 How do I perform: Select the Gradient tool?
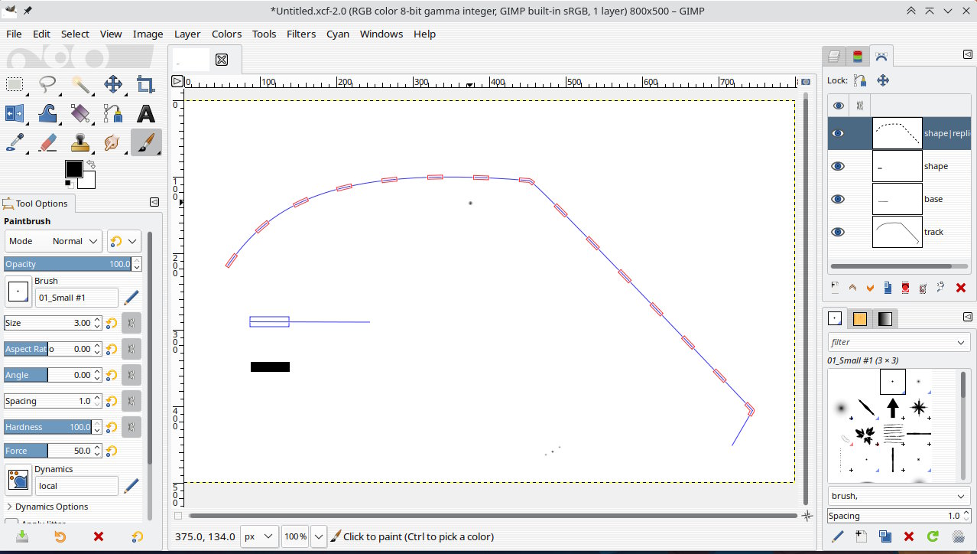[80, 114]
